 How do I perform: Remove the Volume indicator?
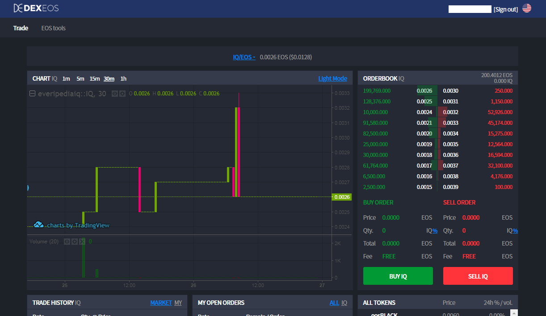pos(82,242)
